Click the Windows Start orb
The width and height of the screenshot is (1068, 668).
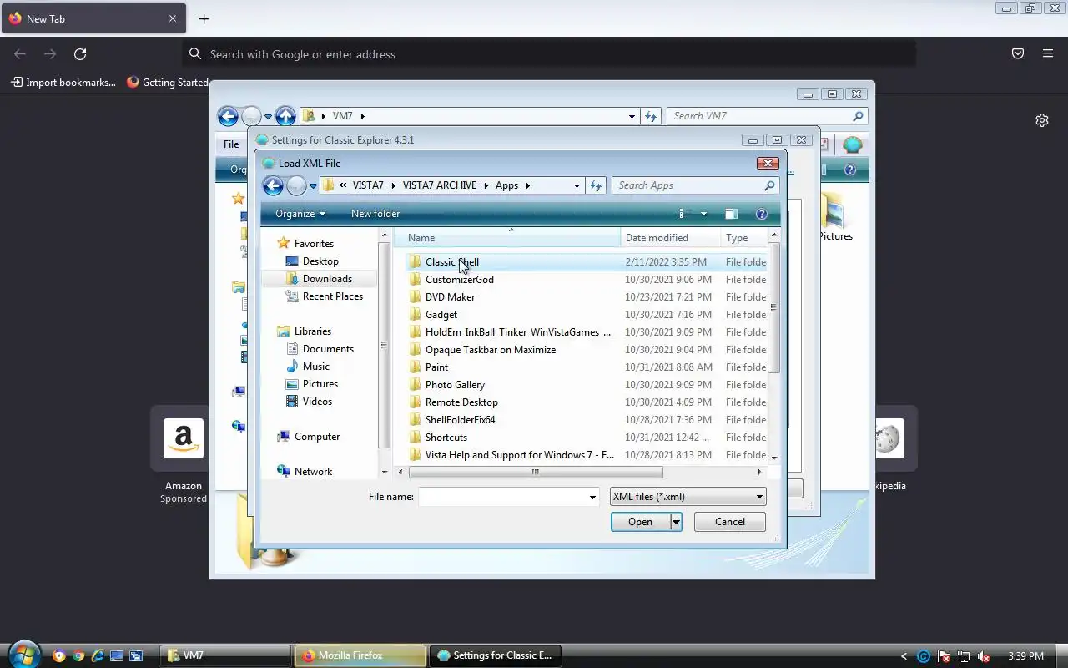tap(23, 654)
